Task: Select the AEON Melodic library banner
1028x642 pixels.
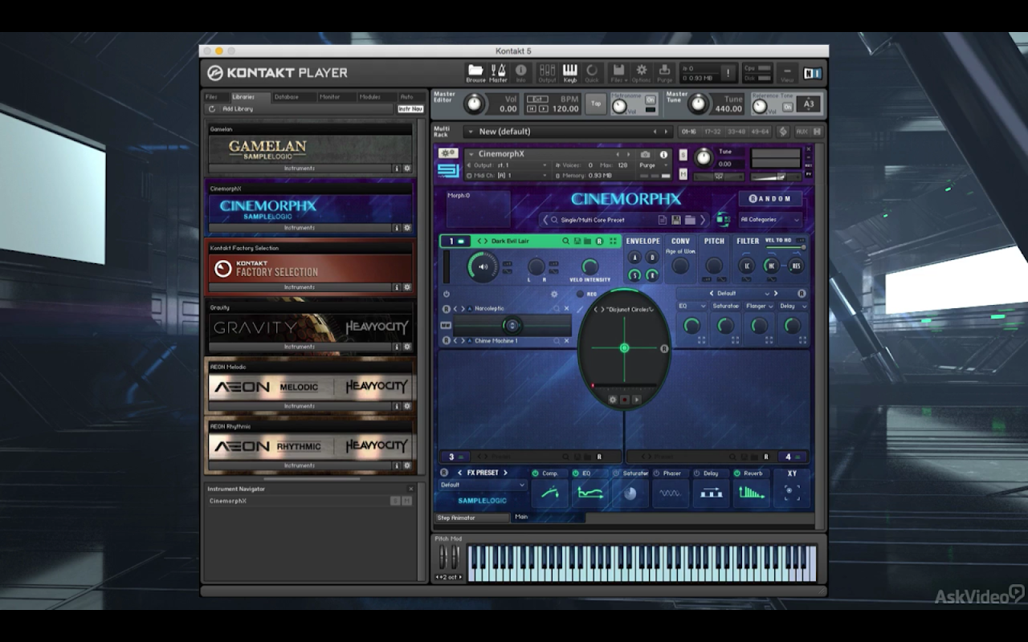Action: click(309, 387)
